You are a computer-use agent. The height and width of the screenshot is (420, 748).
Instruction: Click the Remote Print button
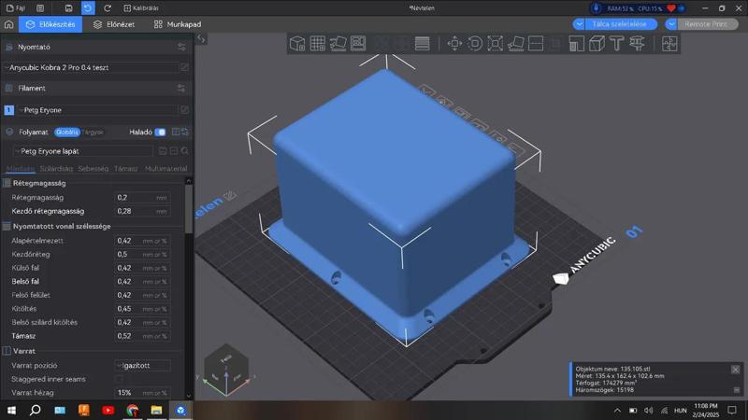[706, 24]
